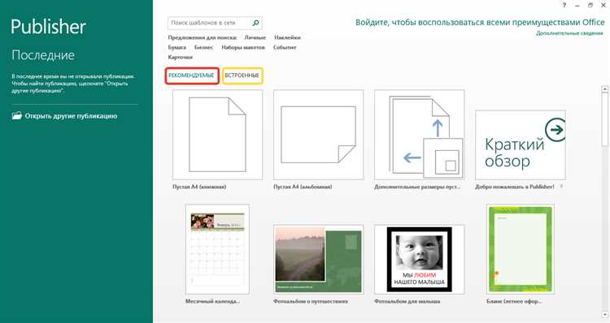Open Дополнительные размеры пустых страниц thumbnail
This screenshot has width=610, height=323.
point(420,135)
